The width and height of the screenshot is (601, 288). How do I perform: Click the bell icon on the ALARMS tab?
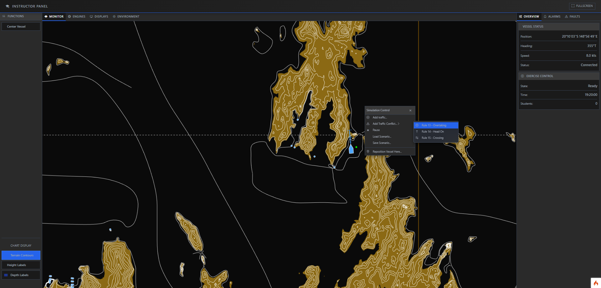545,16
